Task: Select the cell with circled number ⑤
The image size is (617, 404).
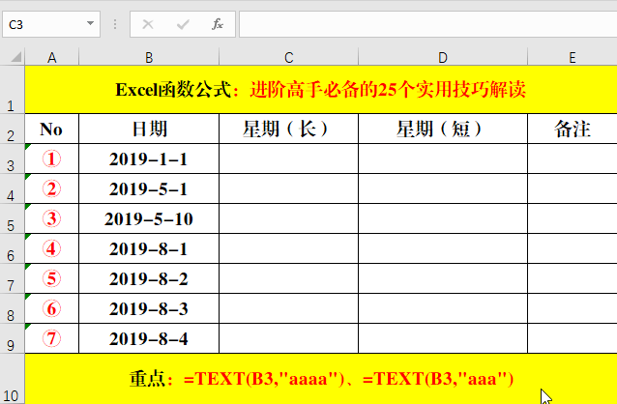Action: click(52, 278)
